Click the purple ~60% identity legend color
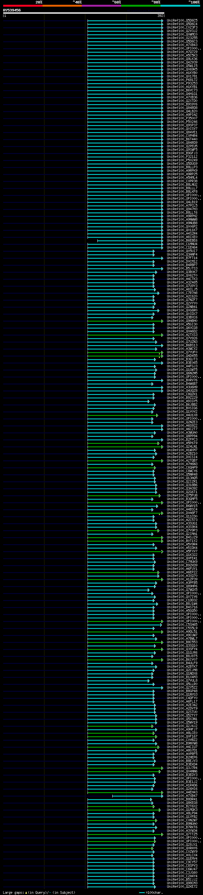 tap(102, 6)
